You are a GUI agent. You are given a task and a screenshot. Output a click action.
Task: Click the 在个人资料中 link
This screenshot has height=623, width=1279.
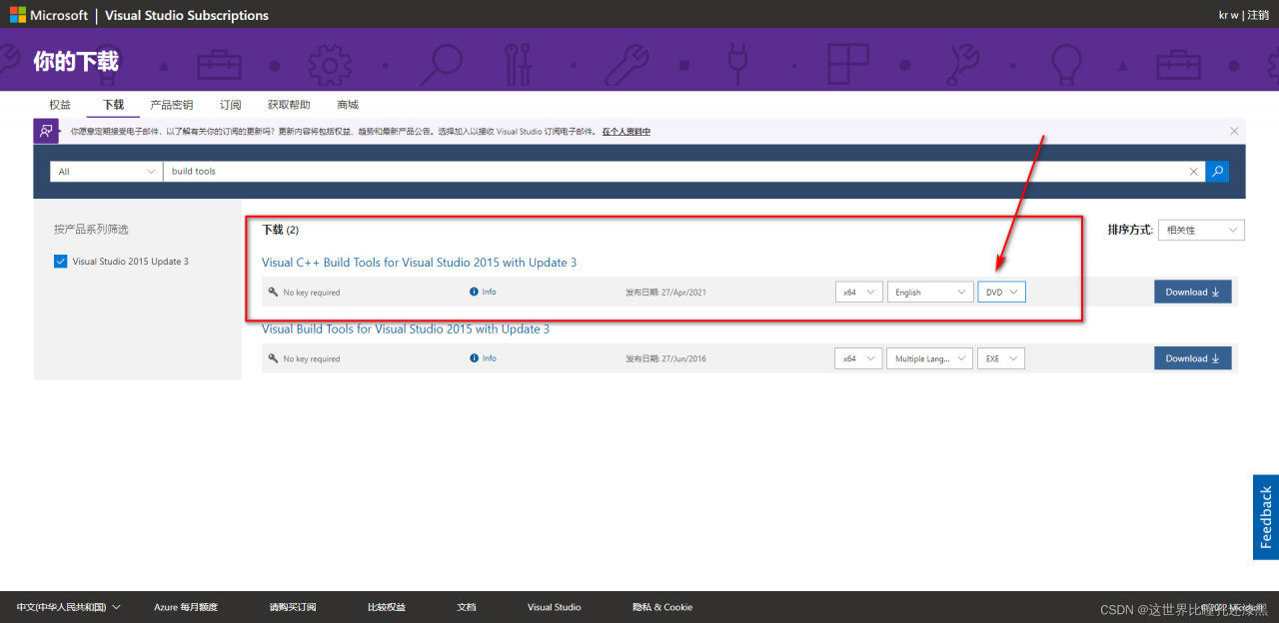[626, 131]
